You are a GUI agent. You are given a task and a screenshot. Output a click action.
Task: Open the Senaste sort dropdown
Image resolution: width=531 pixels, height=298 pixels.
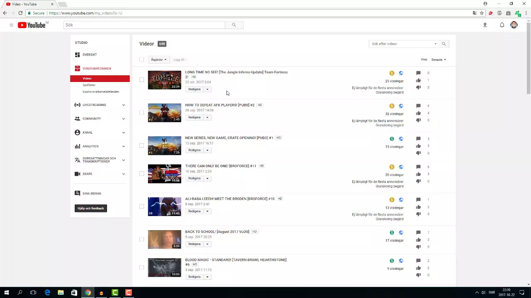438,60
